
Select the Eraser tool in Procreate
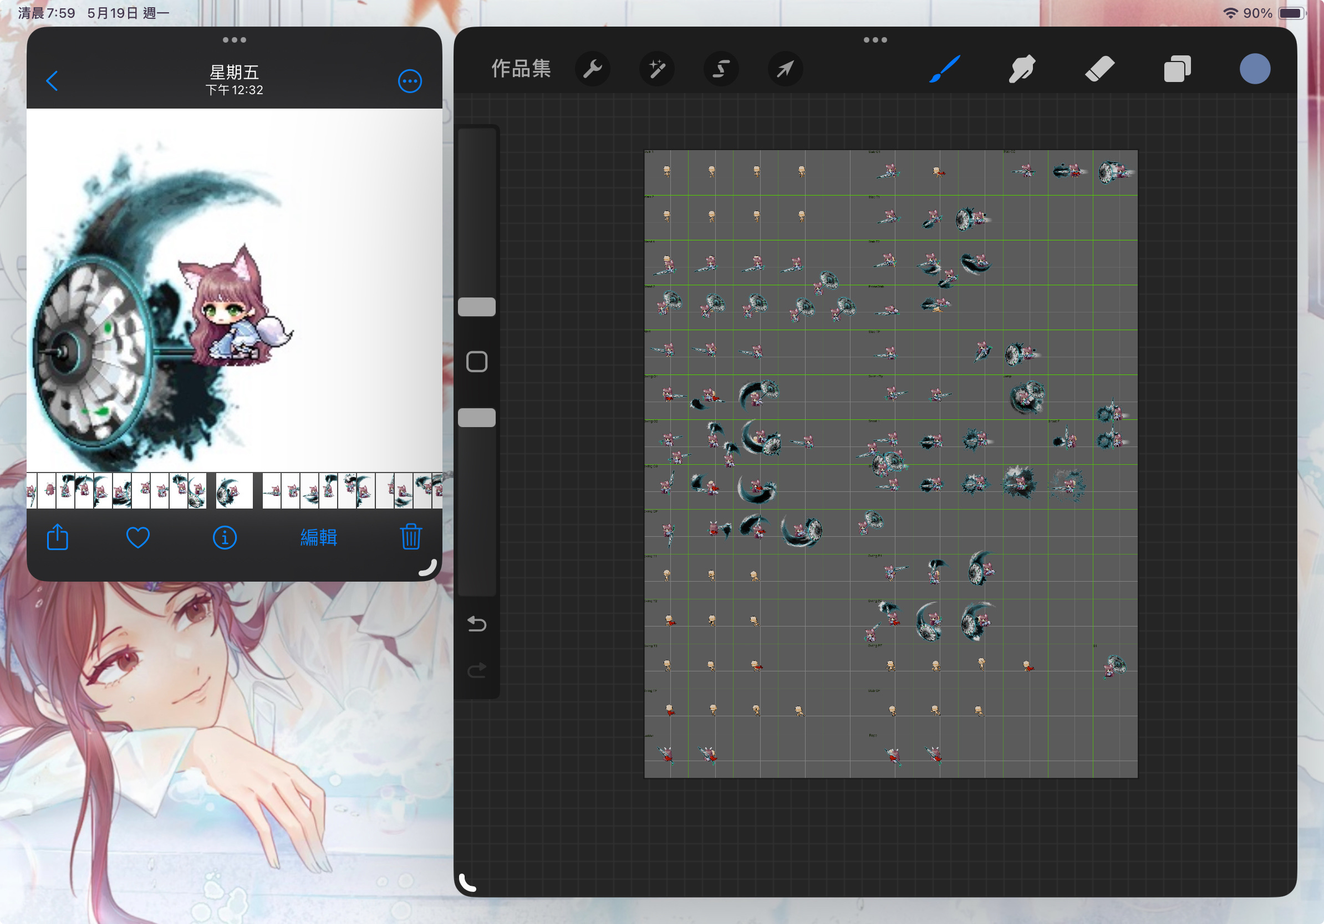click(1099, 69)
